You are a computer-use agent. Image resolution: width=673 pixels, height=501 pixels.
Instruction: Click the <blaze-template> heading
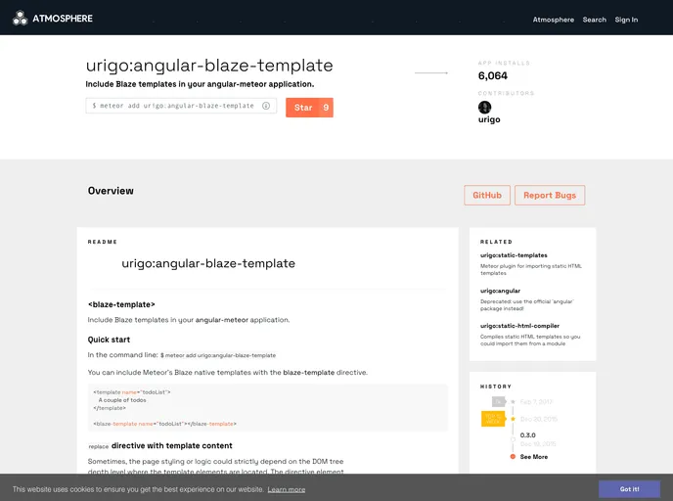pos(121,304)
